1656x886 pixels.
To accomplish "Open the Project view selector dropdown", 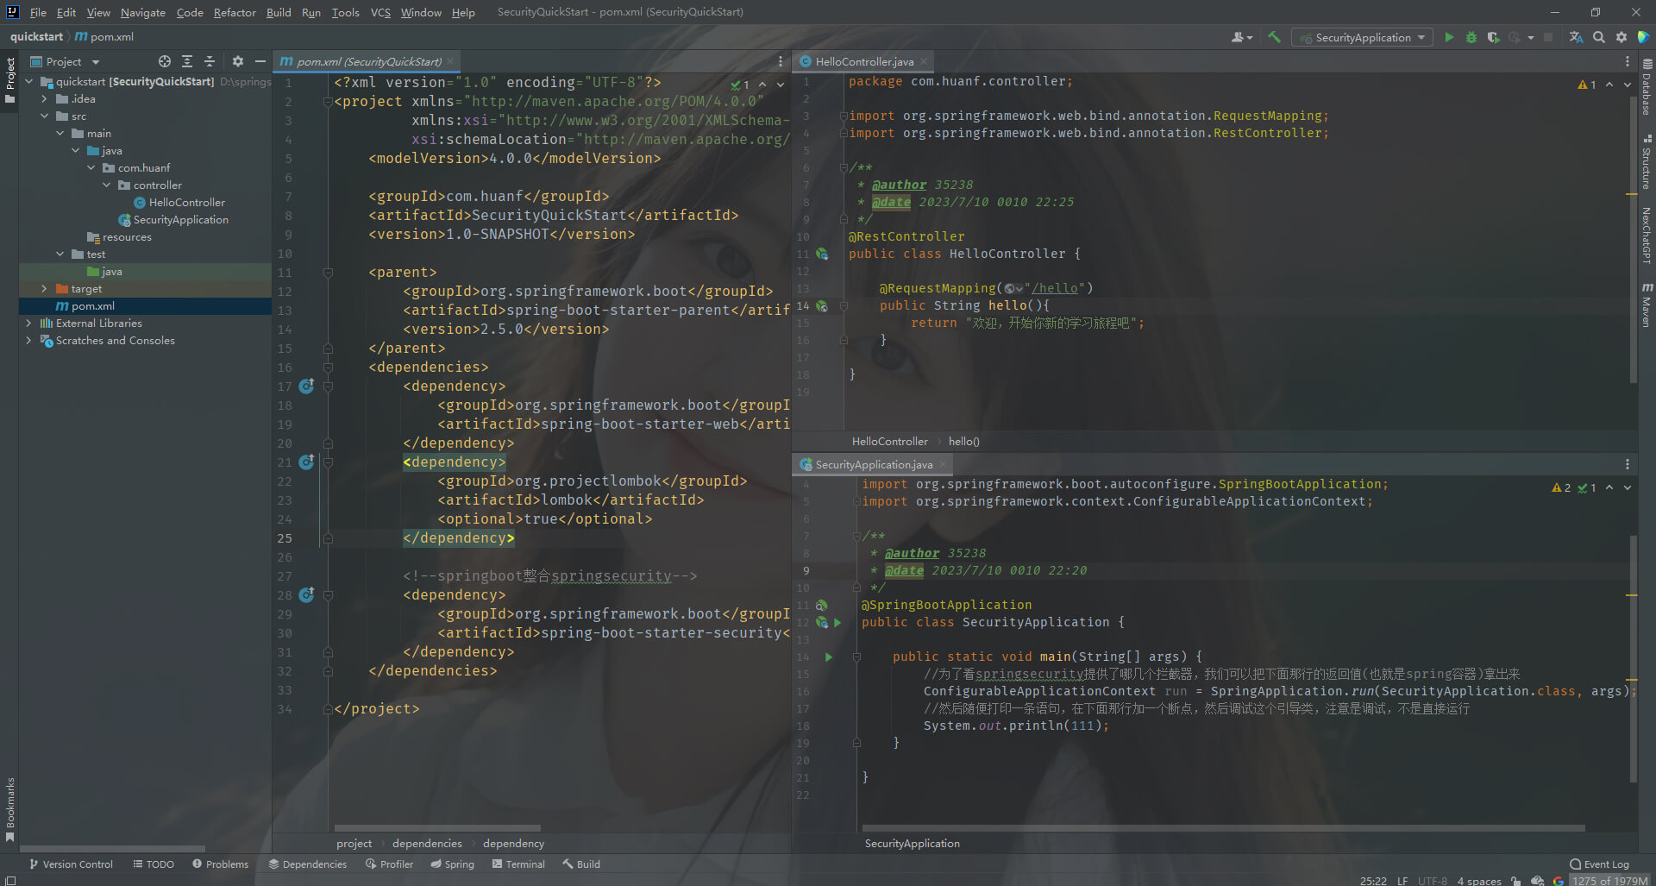I will (66, 61).
